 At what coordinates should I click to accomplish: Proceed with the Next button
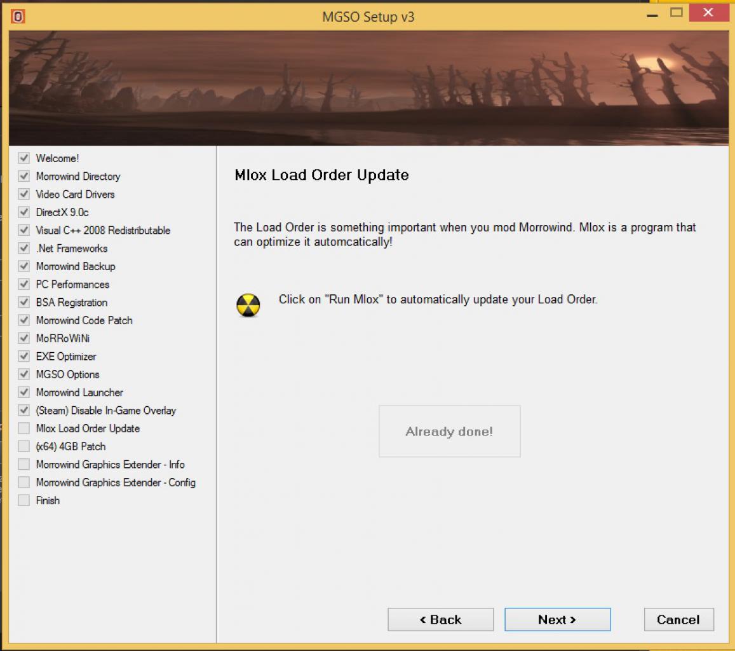click(x=557, y=620)
